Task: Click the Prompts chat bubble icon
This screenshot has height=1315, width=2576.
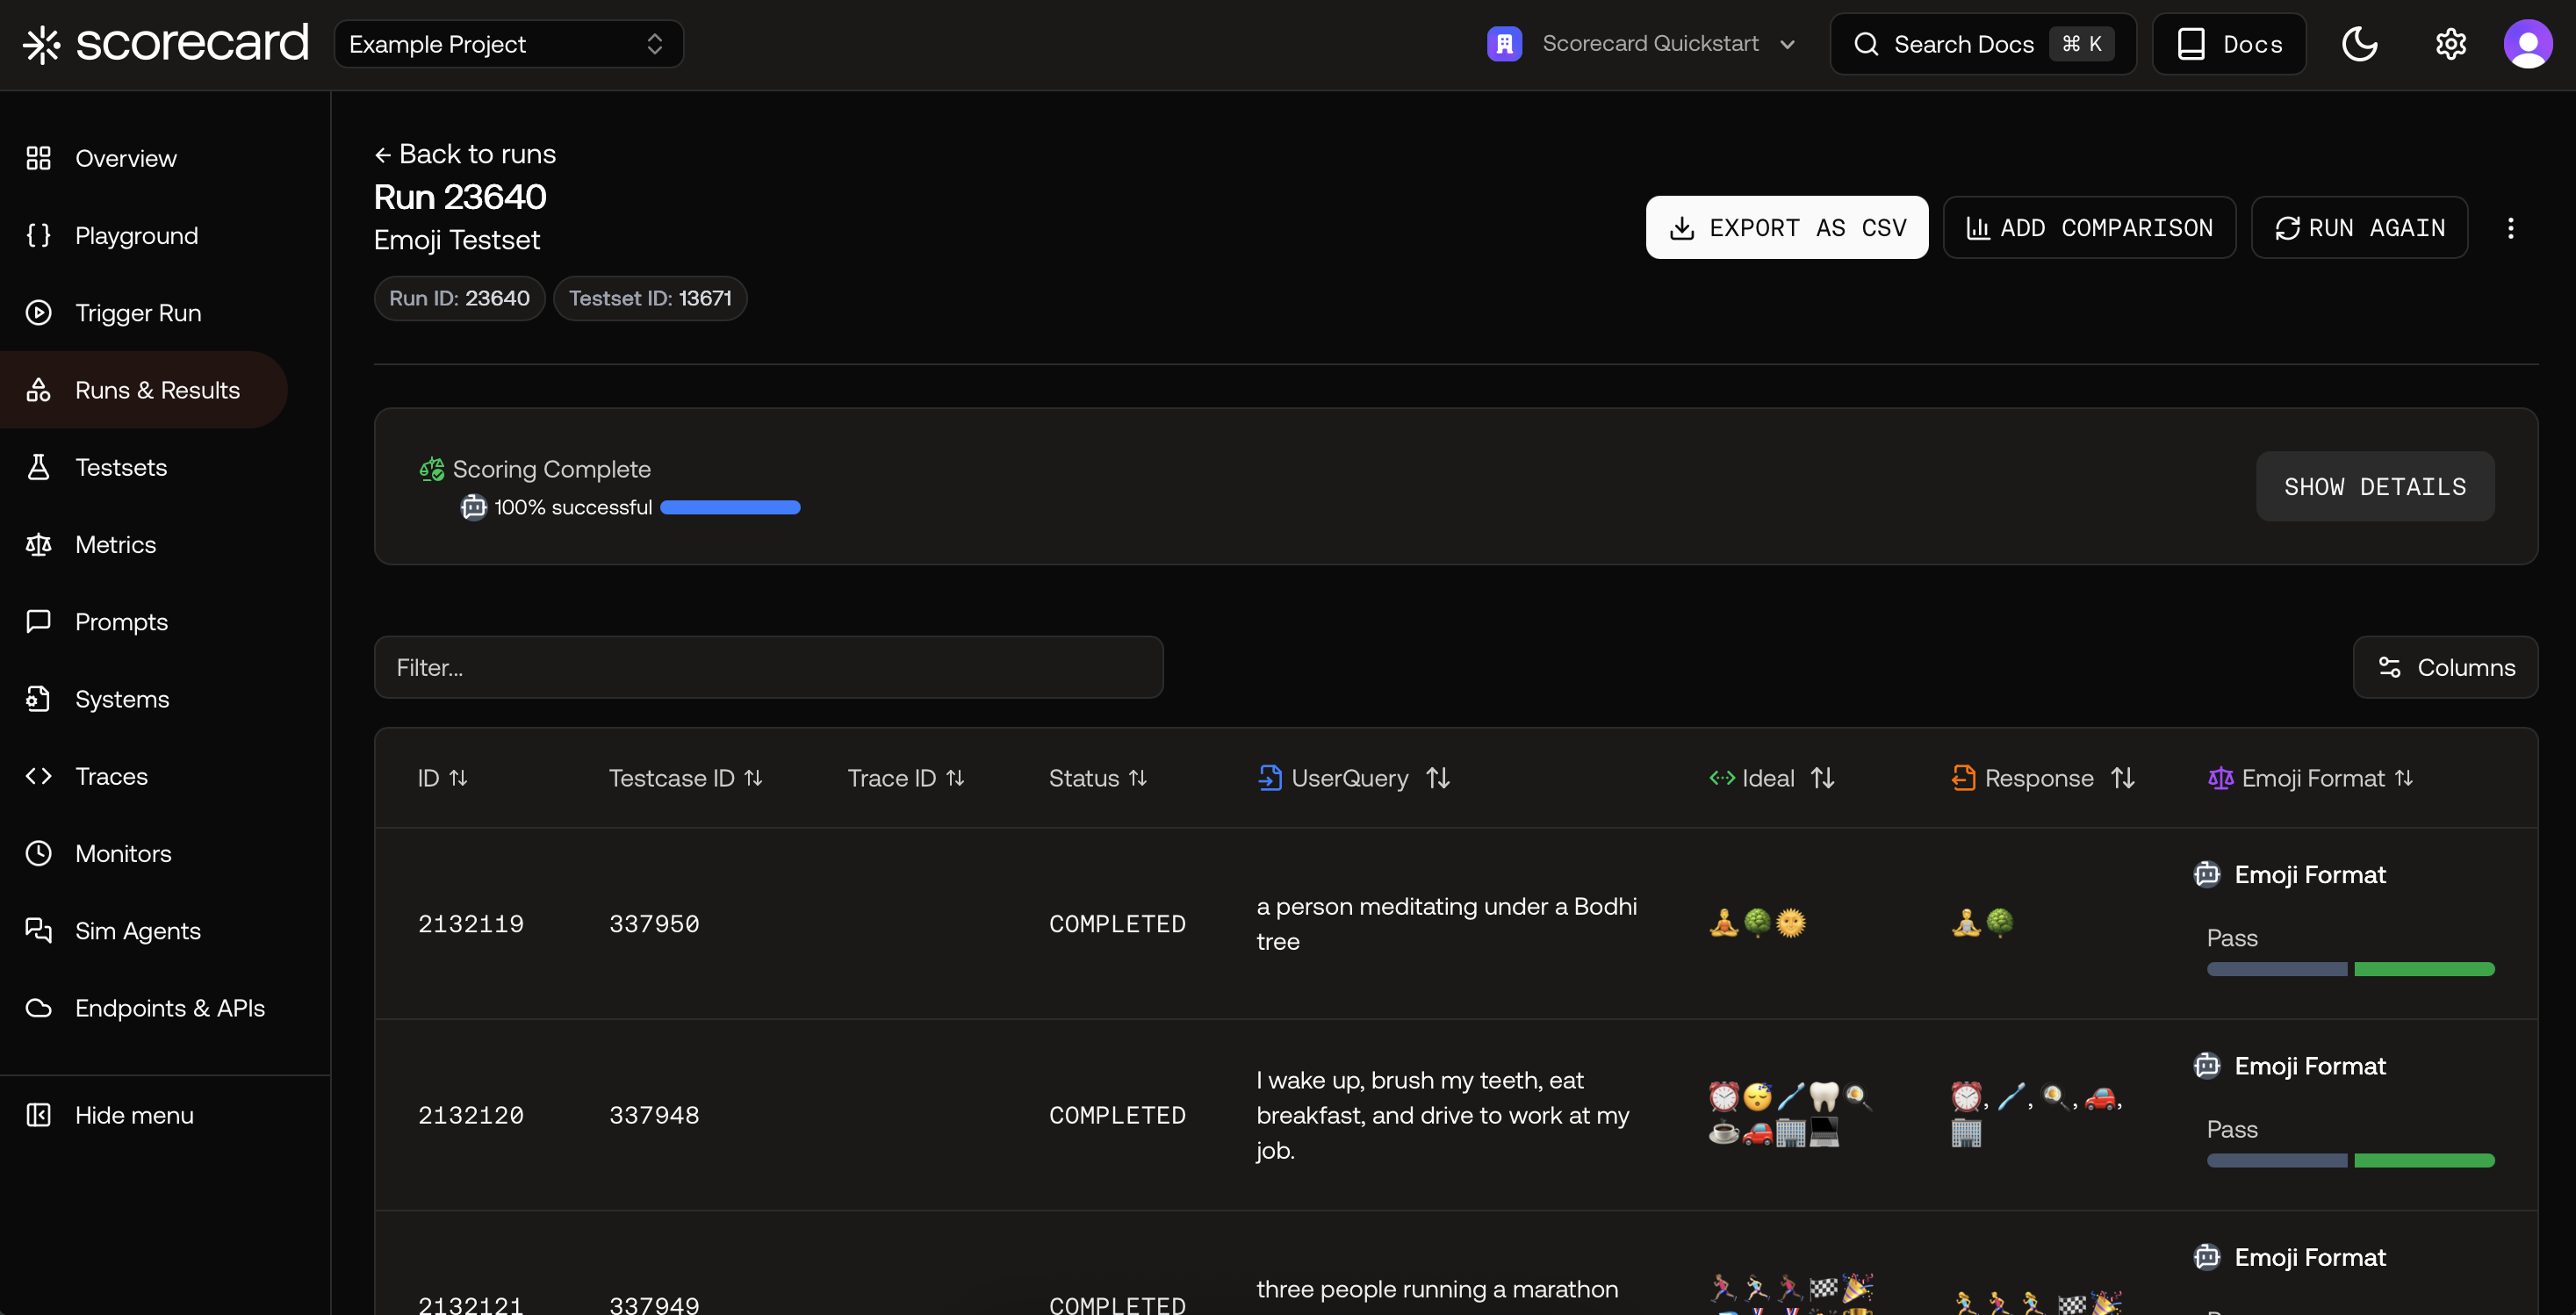Action: click(38, 621)
